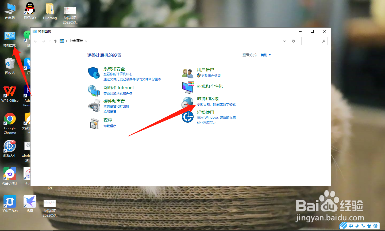Launch 淘金小助手 desktop shortcut
The image size is (385, 231).
tap(10, 174)
